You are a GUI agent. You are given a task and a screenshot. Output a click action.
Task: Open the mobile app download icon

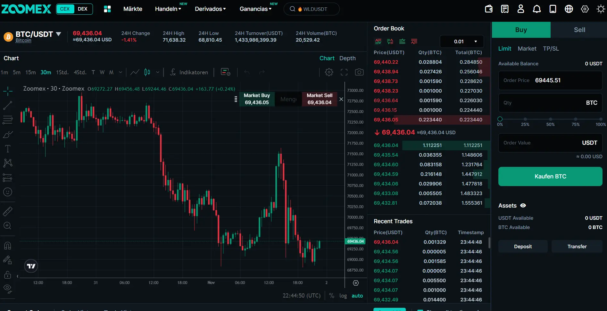(x=553, y=9)
